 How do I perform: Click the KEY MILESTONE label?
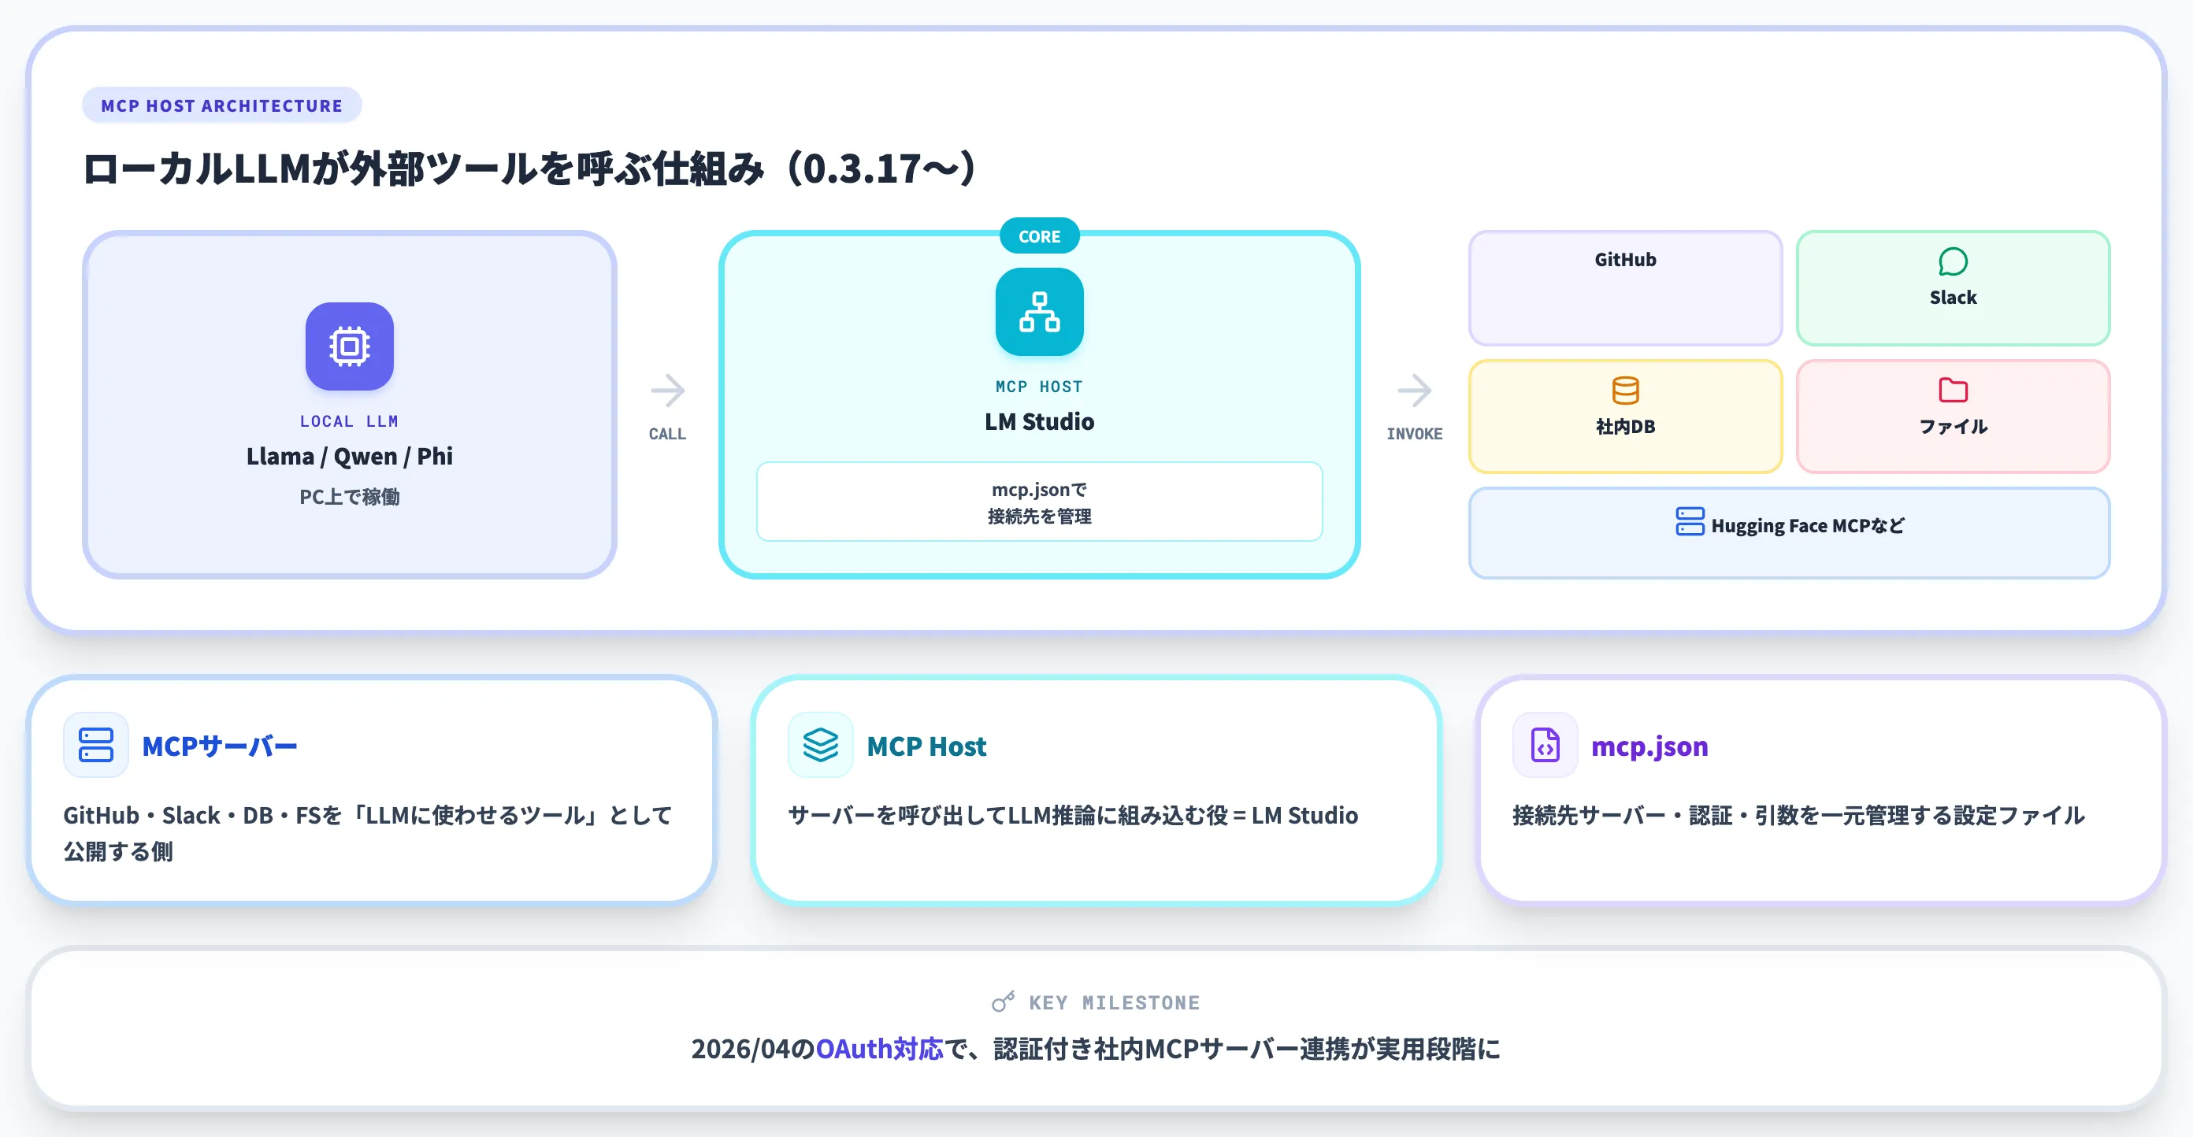1115,1002
